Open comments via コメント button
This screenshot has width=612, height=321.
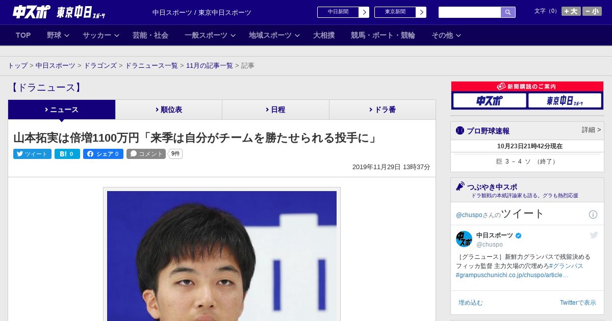146,154
